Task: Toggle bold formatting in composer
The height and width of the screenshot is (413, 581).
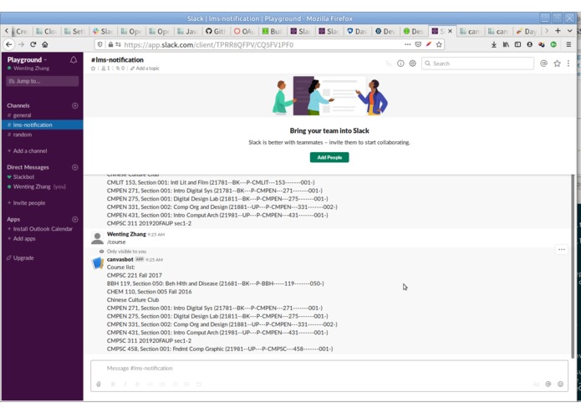Action: point(113,384)
